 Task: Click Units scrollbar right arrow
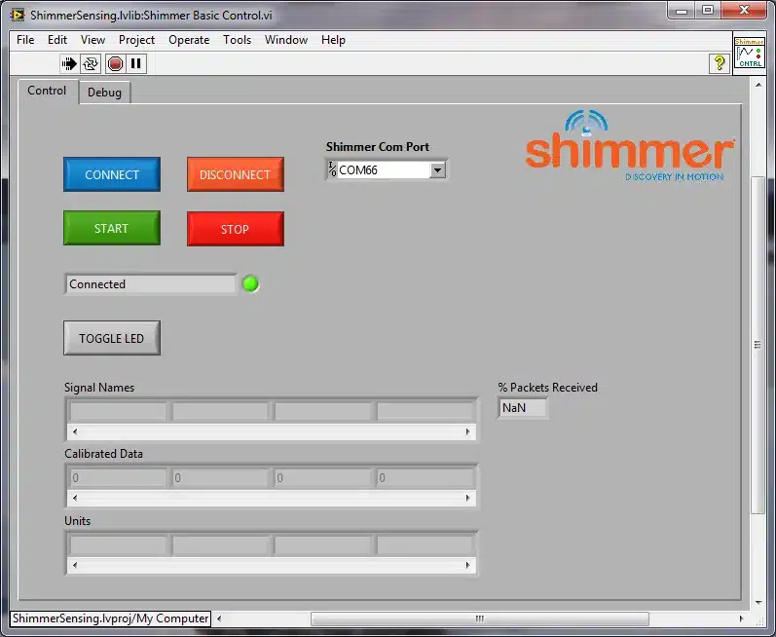coord(467,565)
